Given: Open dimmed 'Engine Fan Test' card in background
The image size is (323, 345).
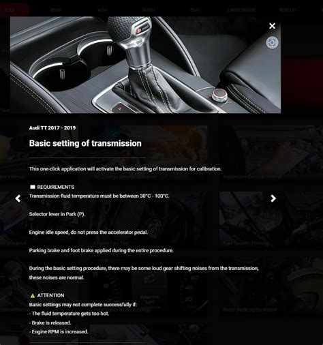Looking at the screenshot, I should coord(111,243).
